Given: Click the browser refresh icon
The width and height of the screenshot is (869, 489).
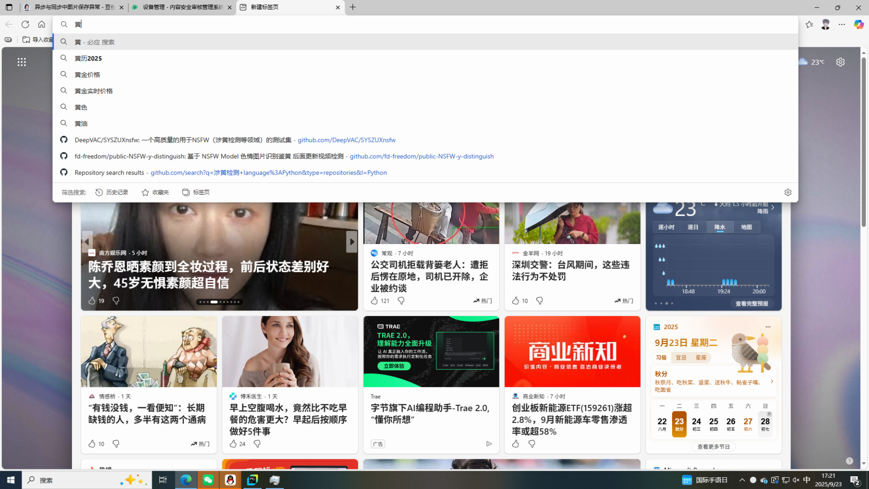Looking at the screenshot, I should (x=25, y=24).
